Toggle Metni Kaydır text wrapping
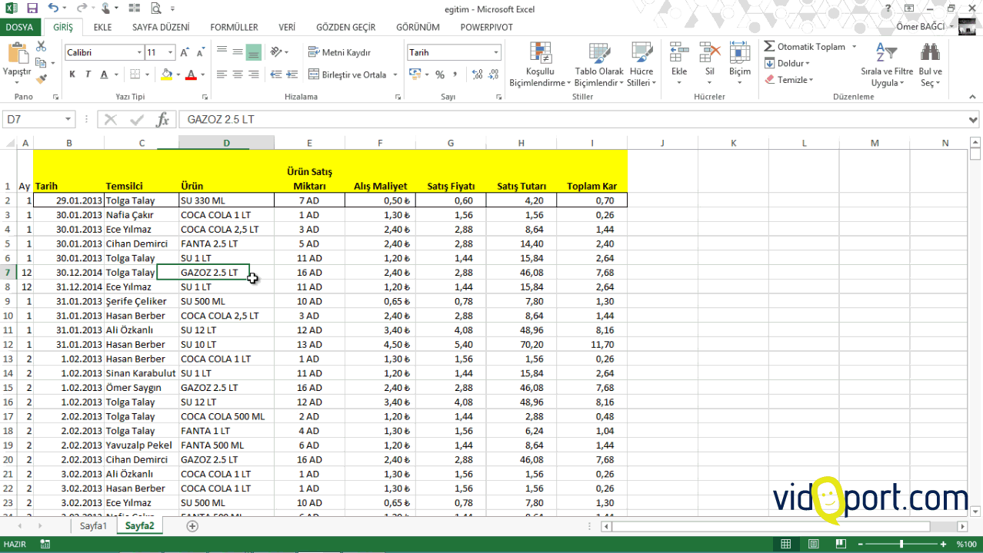The image size is (983, 553). (339, 52)
